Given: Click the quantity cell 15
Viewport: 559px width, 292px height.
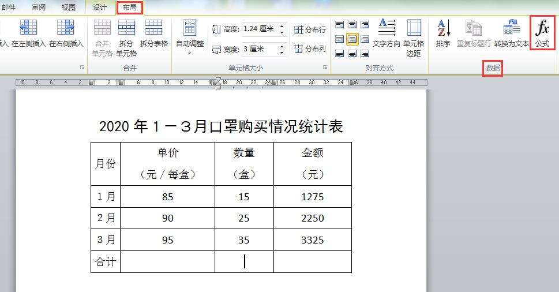Looking at the screenshot, I should [244, 196].
